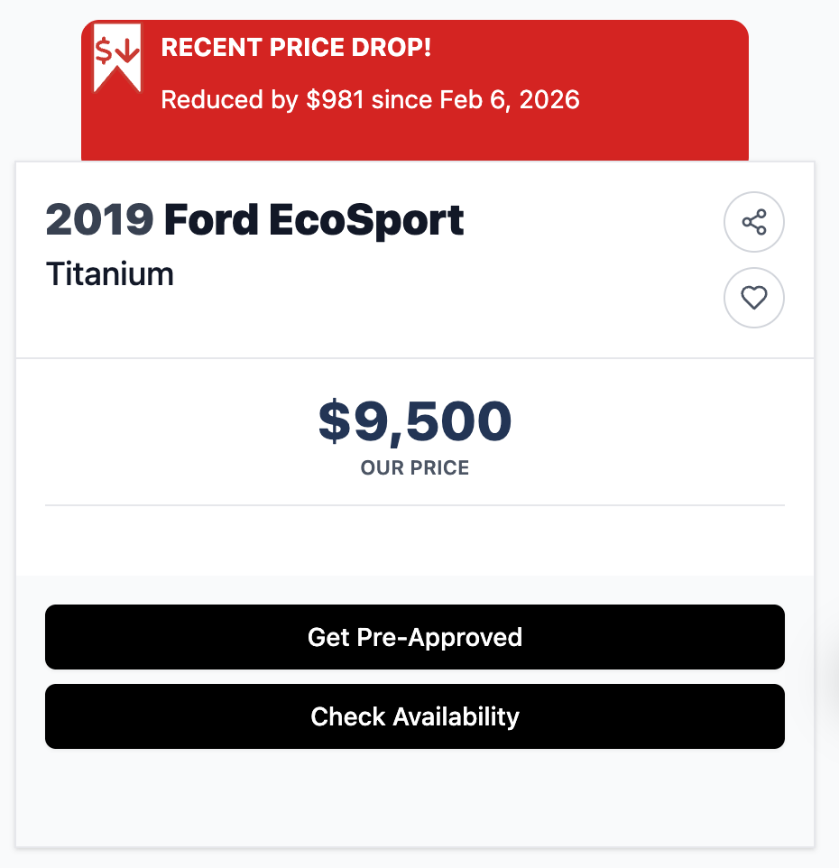
Task: Open the 2019 Ford EcoSport title link
Action: 255,219
